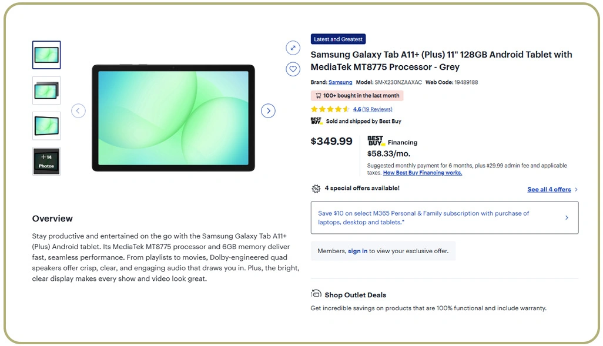Select the third tablet angled thumbnail
The width and height of the screenshot is (603, 346).
pos(46,126)
